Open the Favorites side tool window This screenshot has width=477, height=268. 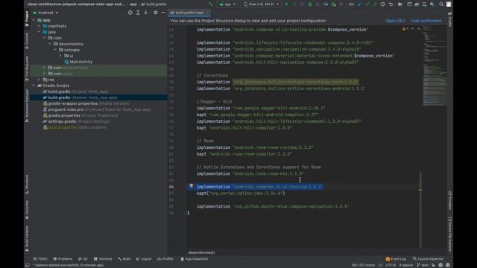(x=27, y=210)
